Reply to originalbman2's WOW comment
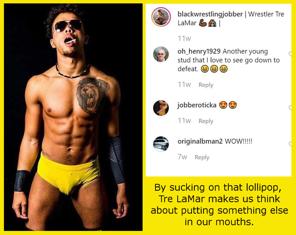 pyautogui.click(x=202, y=157)
